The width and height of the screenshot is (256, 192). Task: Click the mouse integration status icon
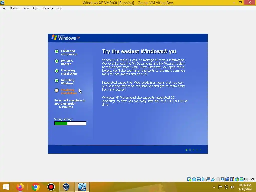pyautogui.click(x=237, y=179)
